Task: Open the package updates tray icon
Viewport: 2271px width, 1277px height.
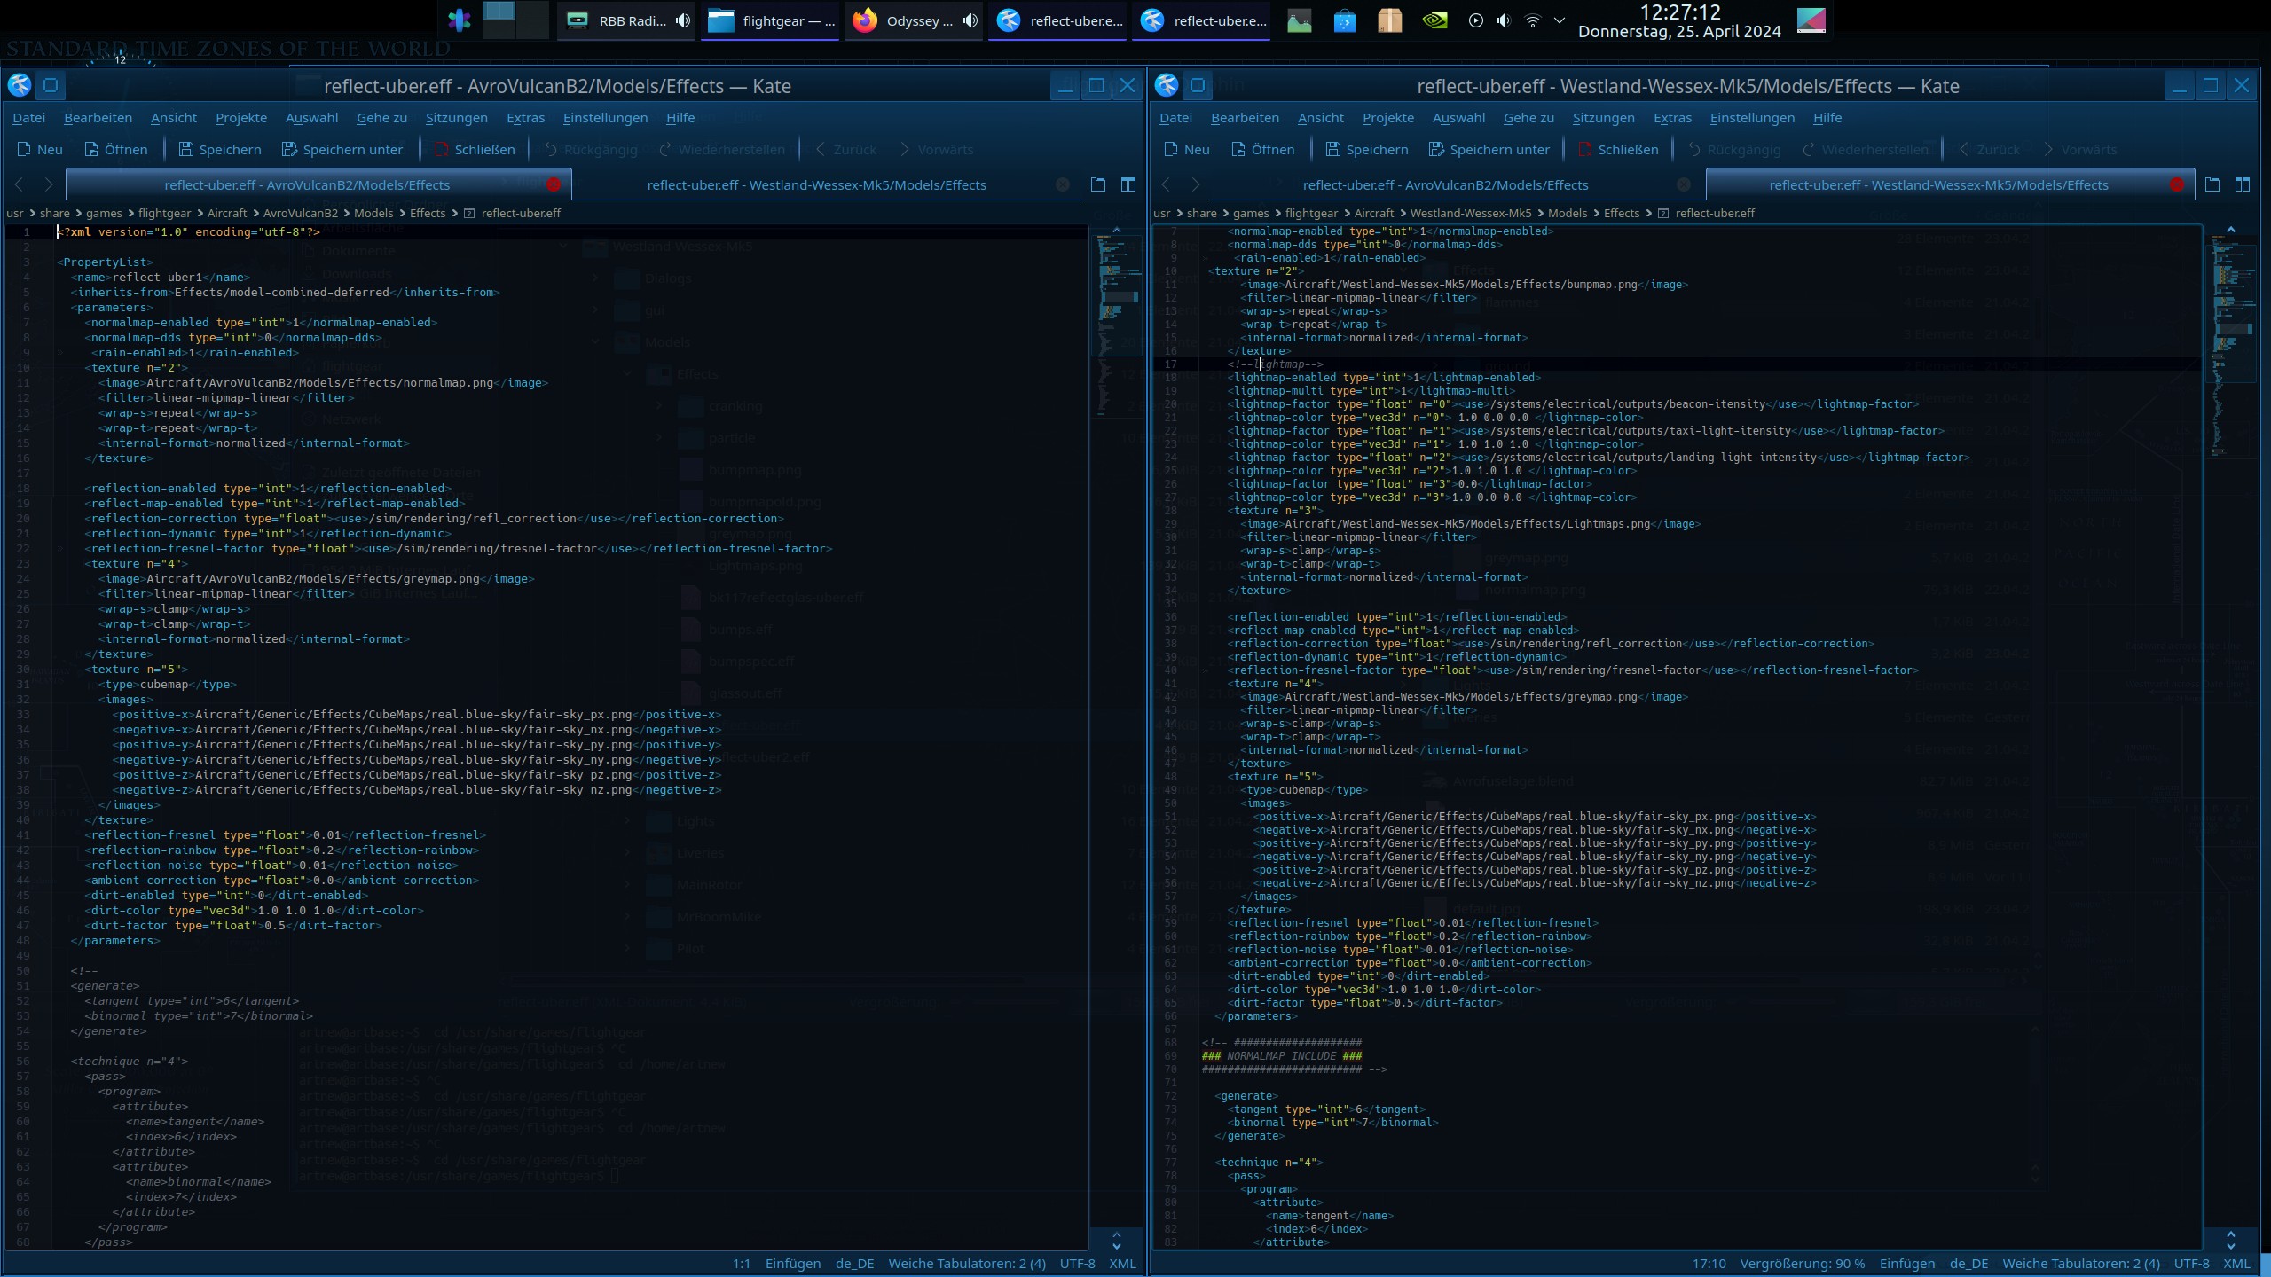Action: pyautogui.click(x=1390, y=20)
